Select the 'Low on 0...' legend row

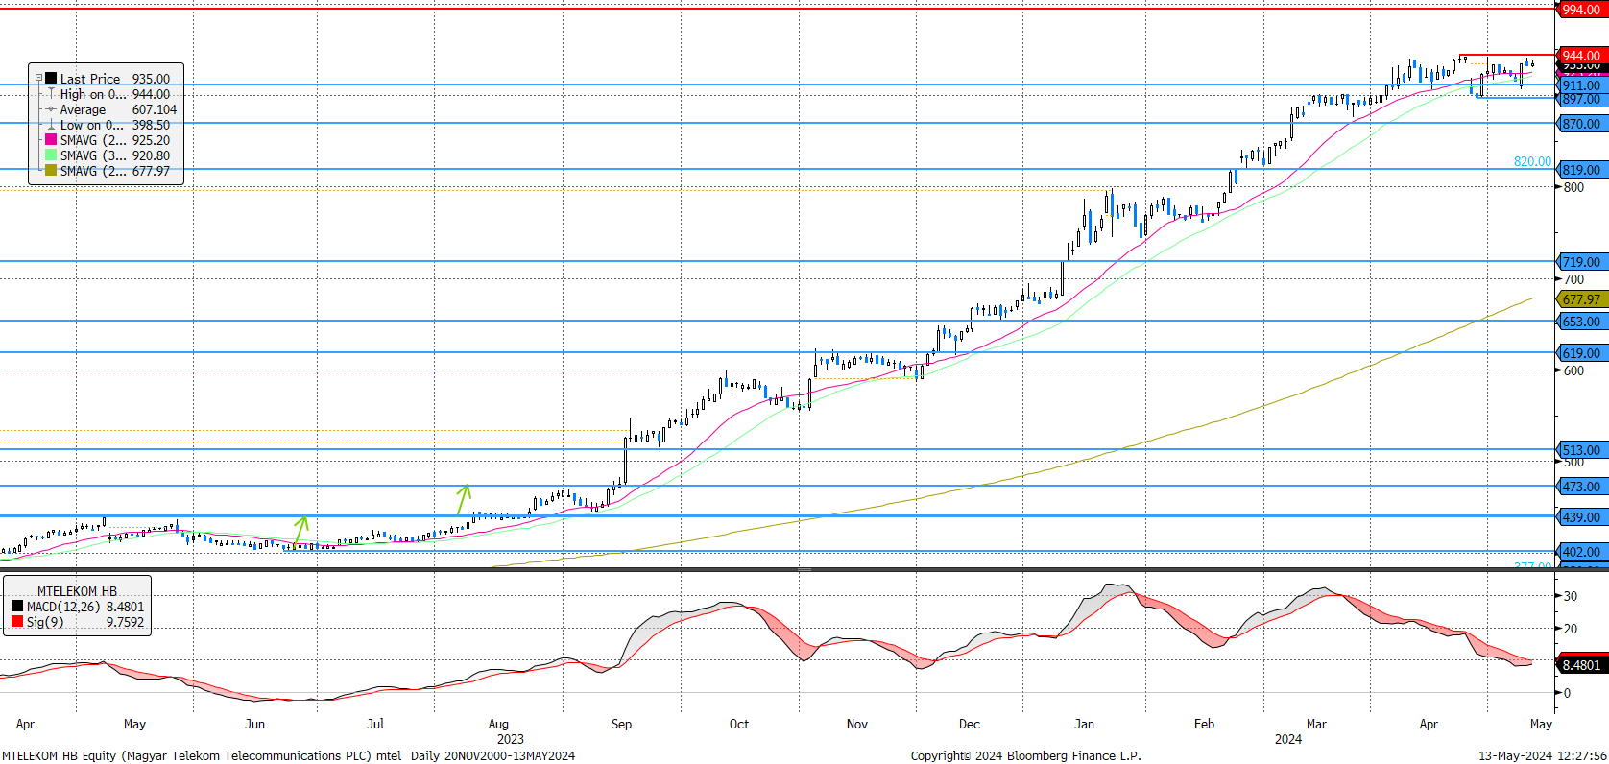tap(115, 125)
